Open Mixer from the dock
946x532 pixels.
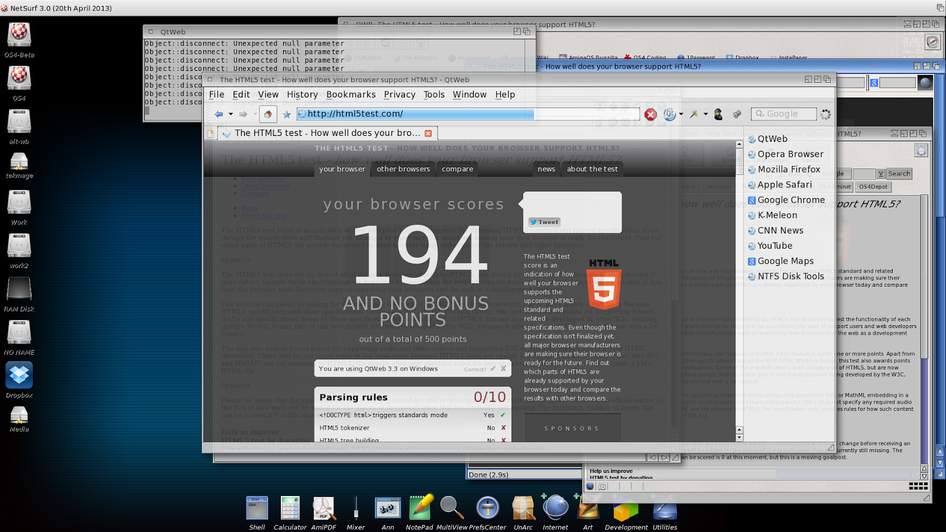(x=355, y=512)
